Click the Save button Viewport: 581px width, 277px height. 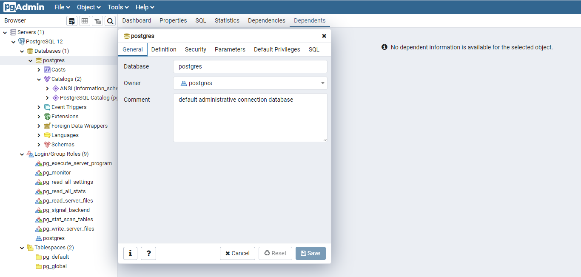click(x=310, y=253)
